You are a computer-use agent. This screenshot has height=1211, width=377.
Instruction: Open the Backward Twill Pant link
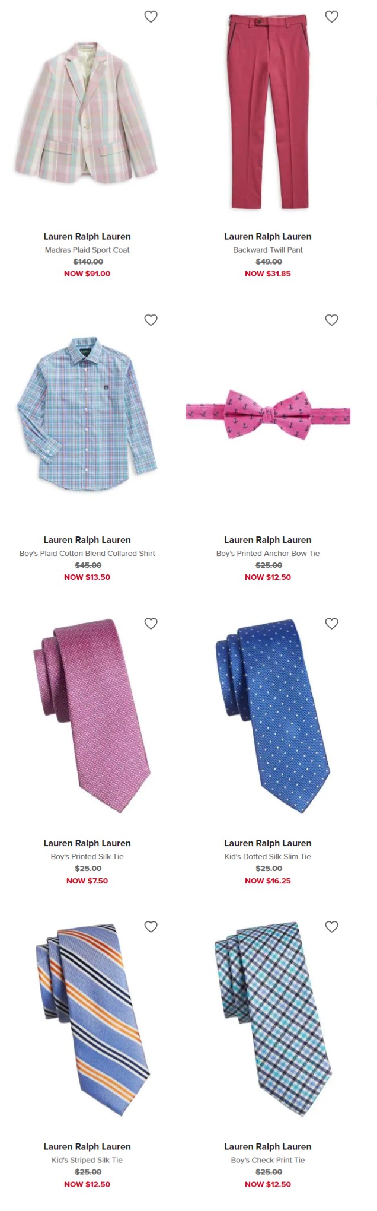click(268, 250)
